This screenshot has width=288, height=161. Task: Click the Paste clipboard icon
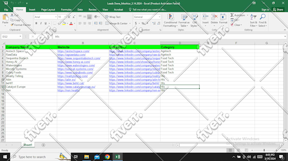coord(6,17)
